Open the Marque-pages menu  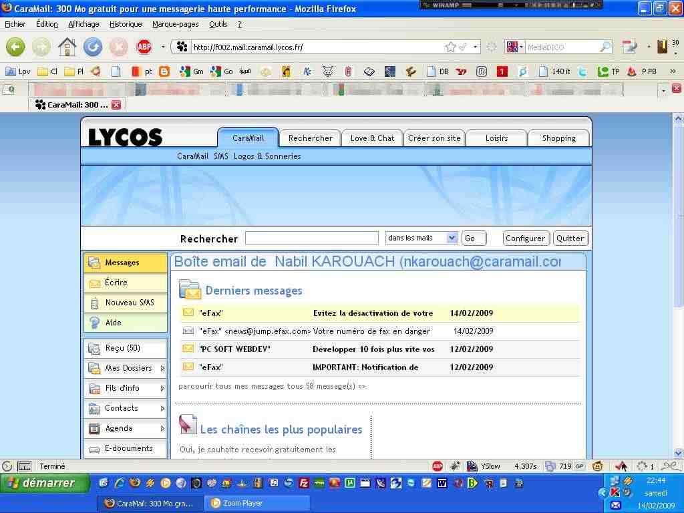click(176, 24)
